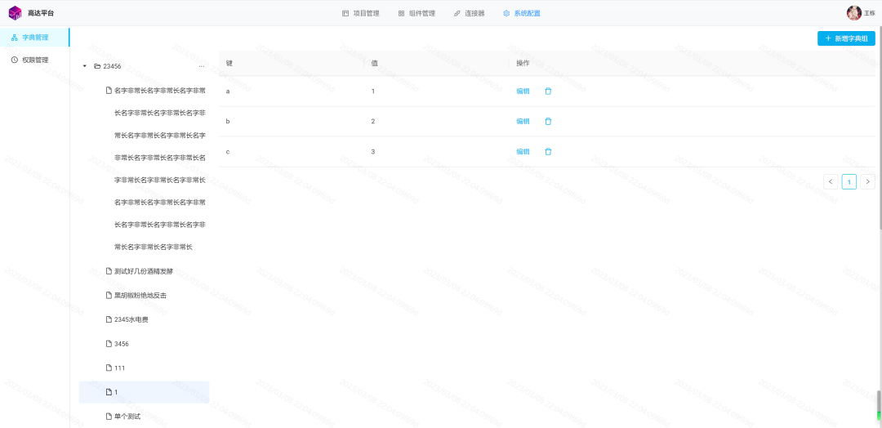Click the 字典管理 sidebar icon
Screen dimensions: 882x428
(15, 38)
